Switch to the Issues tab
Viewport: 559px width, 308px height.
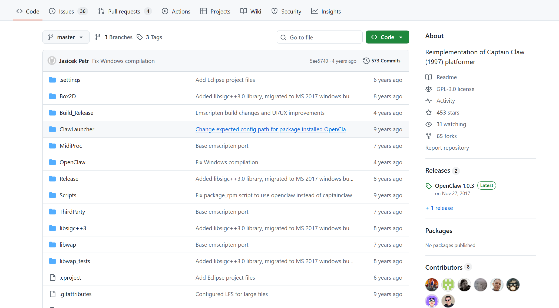(x=66, y=11)
